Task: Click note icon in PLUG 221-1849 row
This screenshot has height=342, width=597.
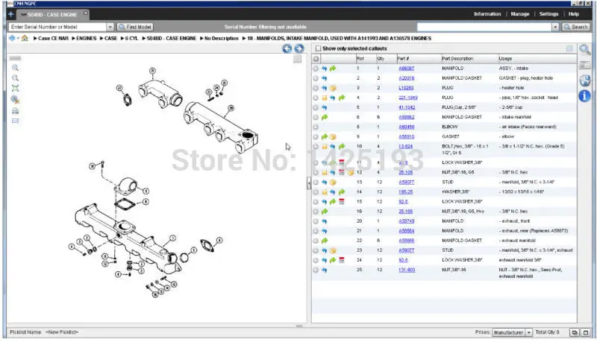Action: 325,98
